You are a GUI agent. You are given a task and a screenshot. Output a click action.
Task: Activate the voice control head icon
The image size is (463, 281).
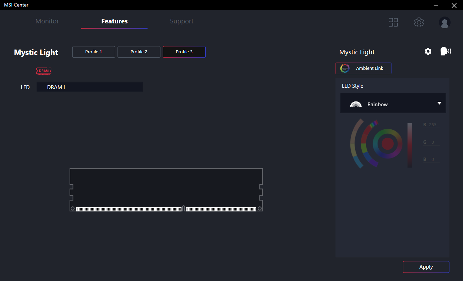point(445,51)
